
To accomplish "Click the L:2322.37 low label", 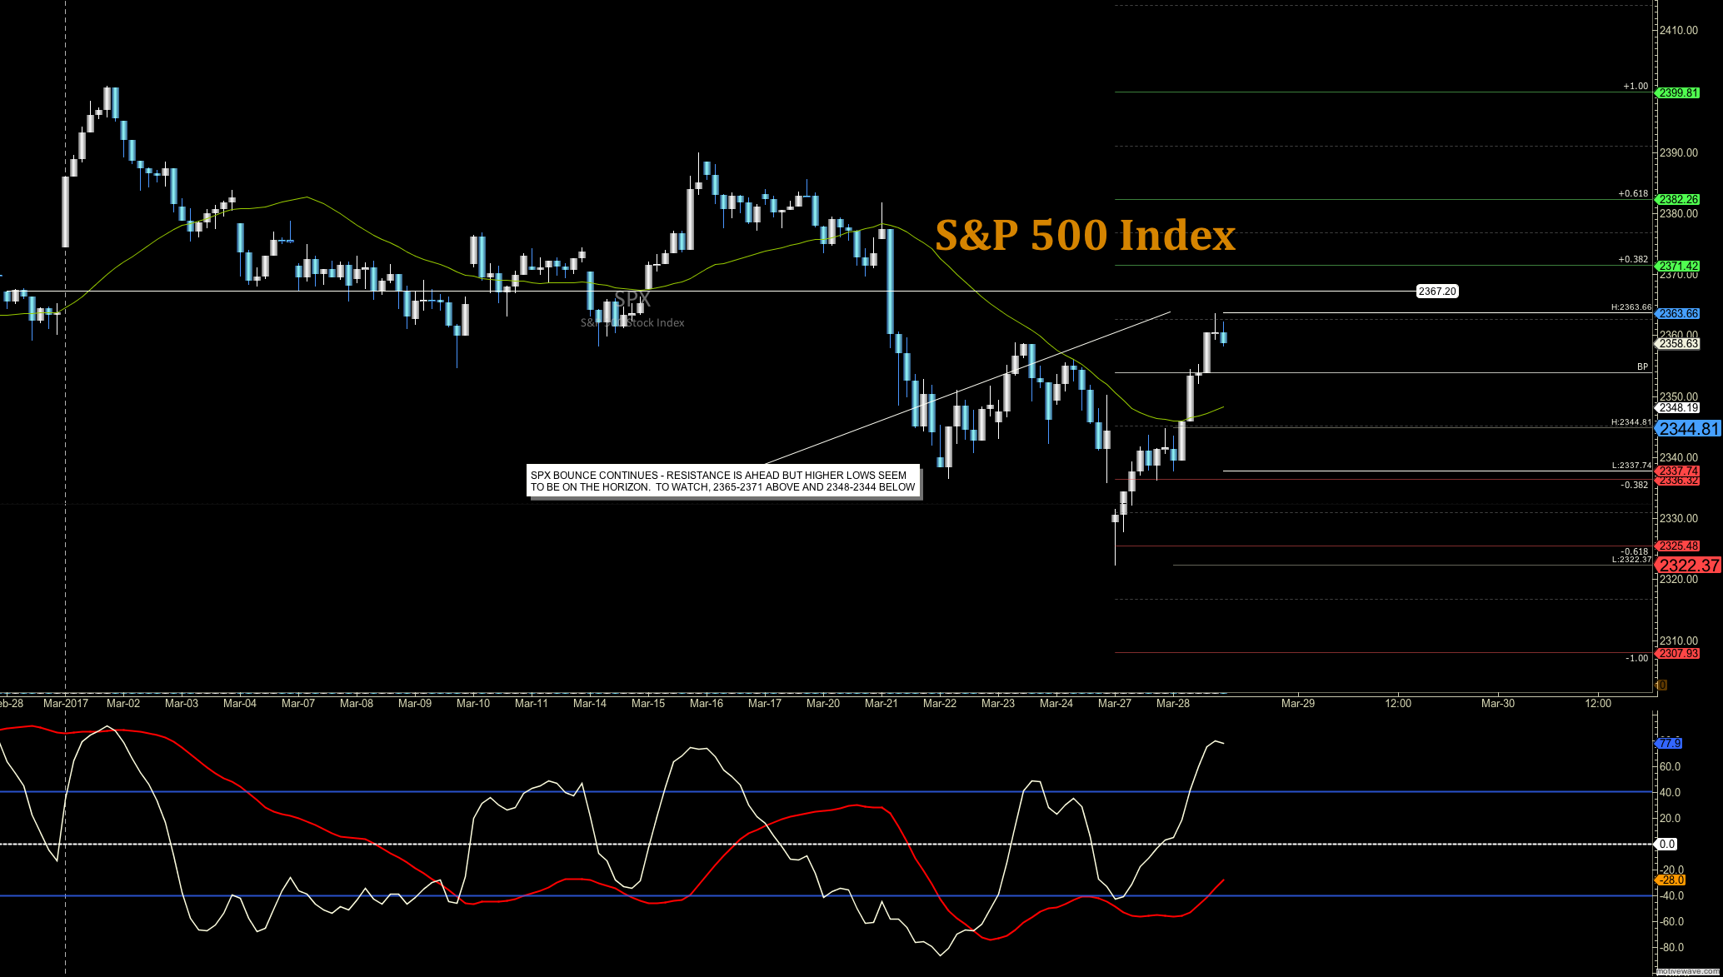I will [x=1631, y=560].
